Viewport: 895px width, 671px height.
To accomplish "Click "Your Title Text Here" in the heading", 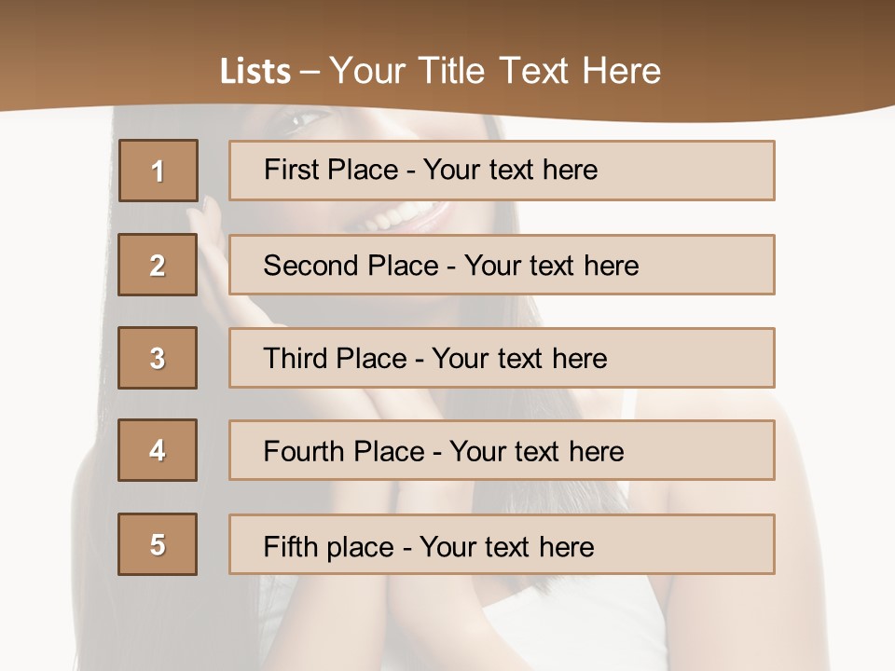I will click(495, 71).
